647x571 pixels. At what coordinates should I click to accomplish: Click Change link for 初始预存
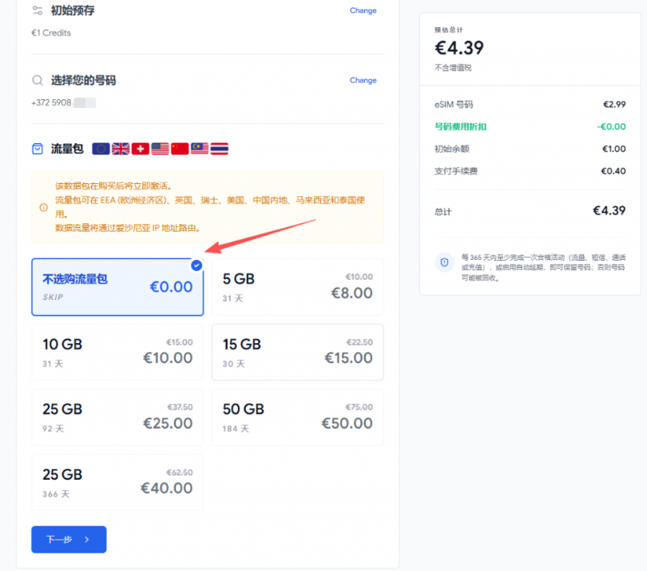coord(363,10)
